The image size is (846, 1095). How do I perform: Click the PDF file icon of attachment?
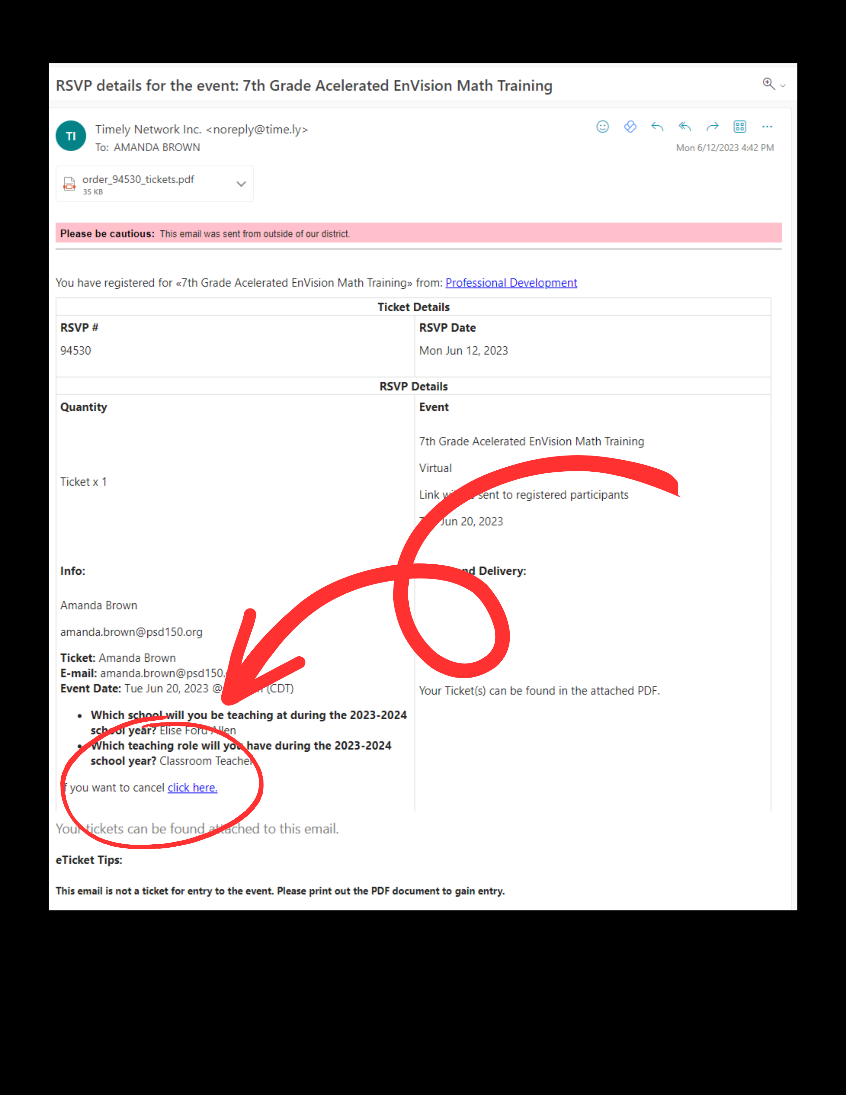pyautogui.click(x=69, y=184)
